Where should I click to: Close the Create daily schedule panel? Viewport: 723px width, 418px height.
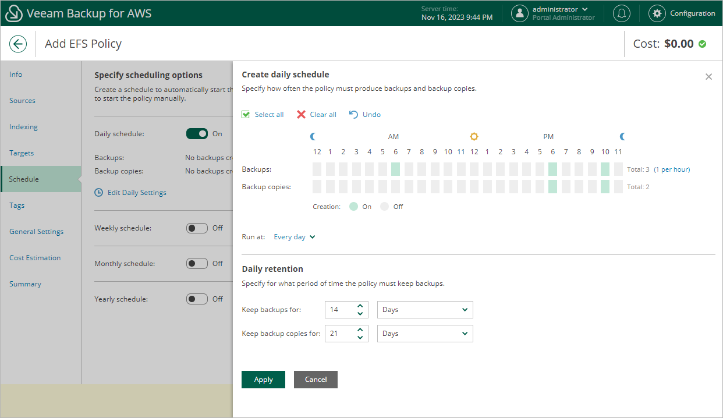coord(708,77)
